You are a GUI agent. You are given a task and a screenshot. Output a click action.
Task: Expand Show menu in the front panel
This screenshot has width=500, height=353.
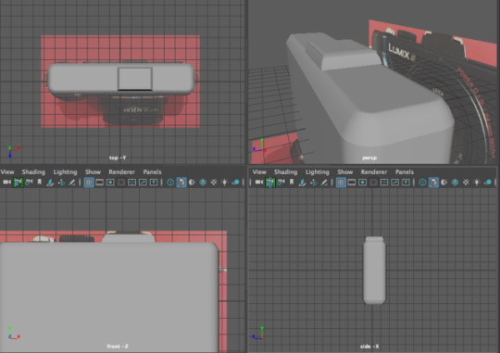[93, 172]
